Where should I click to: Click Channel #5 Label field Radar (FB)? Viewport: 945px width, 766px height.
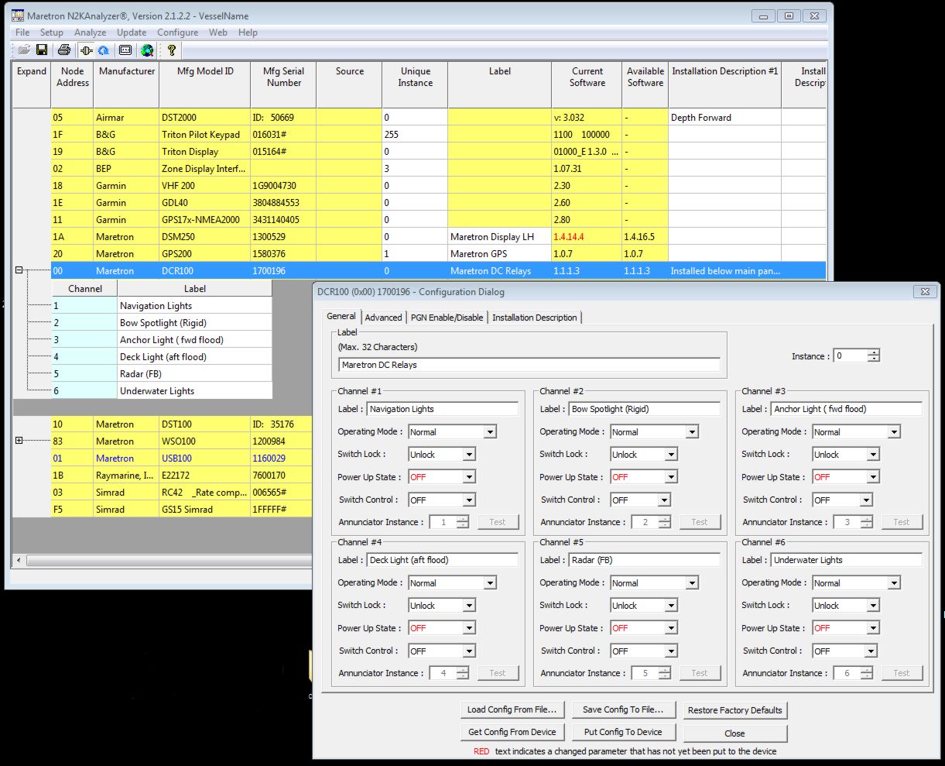point(645,560)
